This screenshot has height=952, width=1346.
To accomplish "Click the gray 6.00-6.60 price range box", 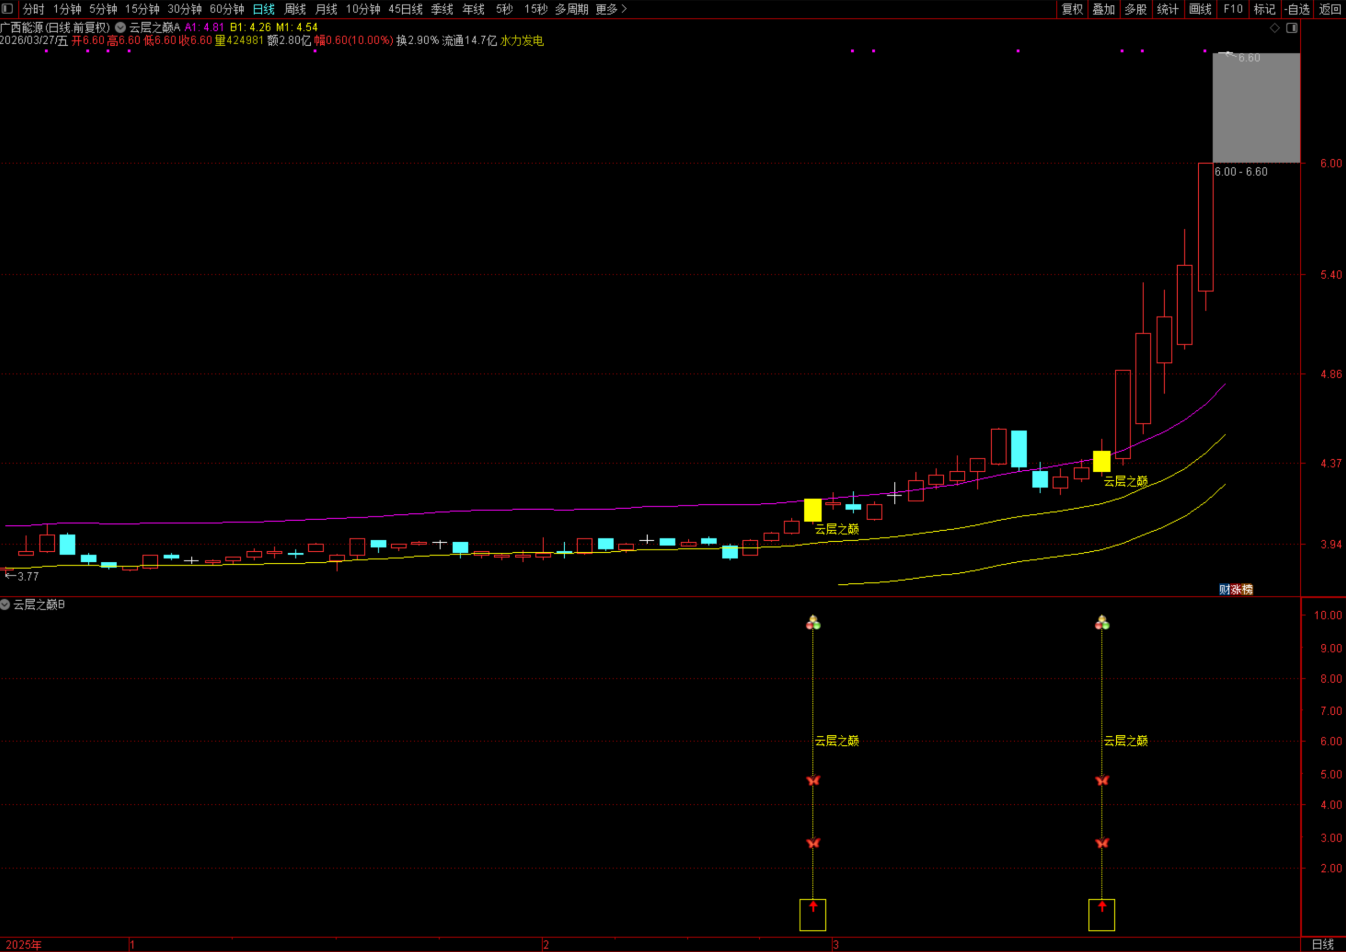I will tap(1256, 108).
